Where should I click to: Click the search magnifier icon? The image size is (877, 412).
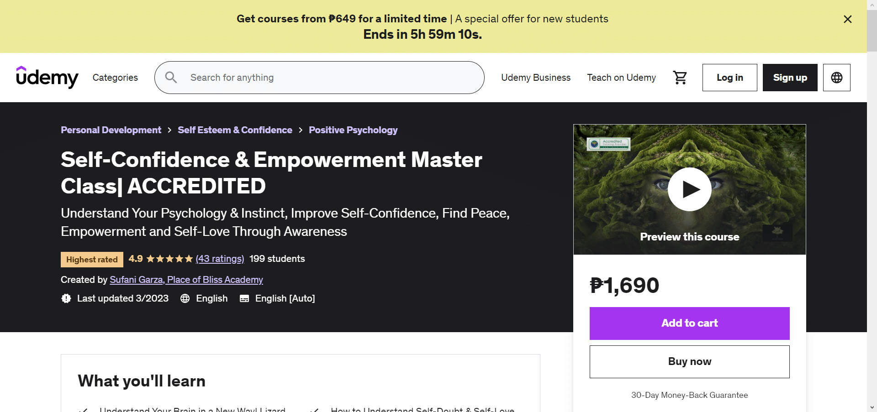pos(171,77)
